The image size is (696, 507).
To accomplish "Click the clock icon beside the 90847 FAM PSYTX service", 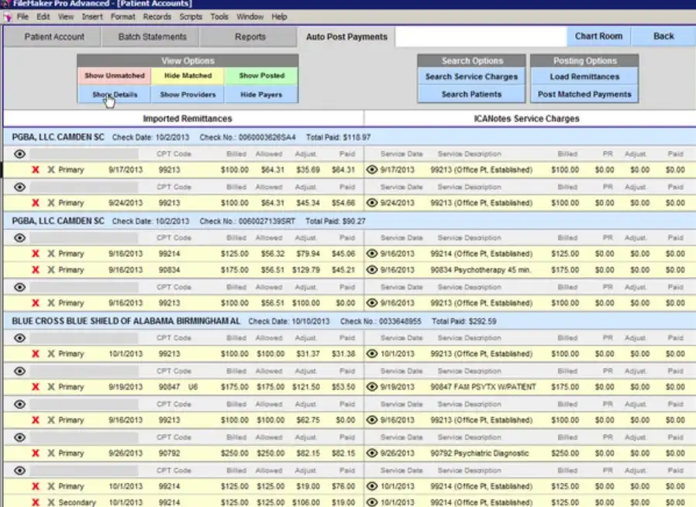I will 371,387.
